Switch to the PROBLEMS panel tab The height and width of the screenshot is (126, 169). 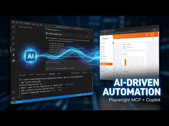click(22, 75)
